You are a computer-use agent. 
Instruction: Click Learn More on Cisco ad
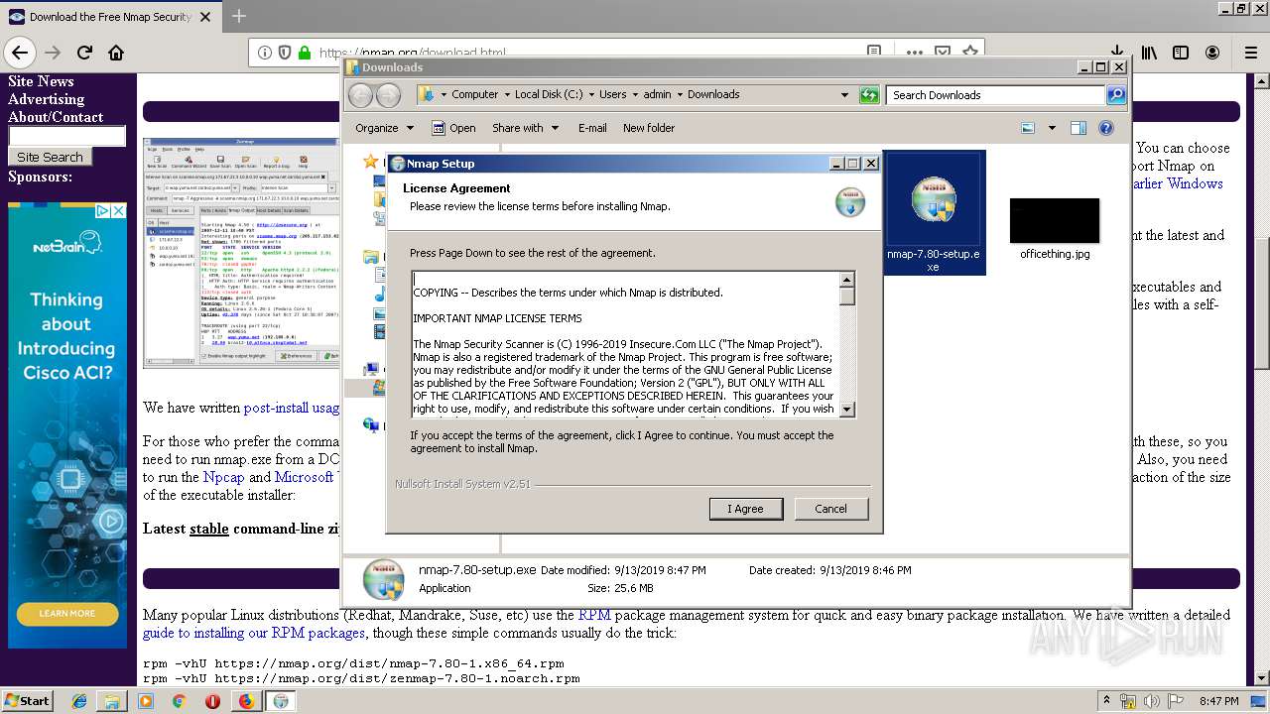click(67, 614)
